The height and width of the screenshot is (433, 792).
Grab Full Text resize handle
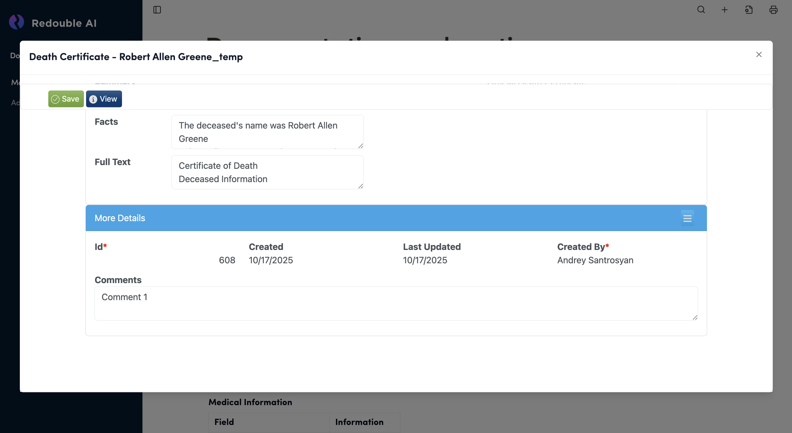click(360, 186)
